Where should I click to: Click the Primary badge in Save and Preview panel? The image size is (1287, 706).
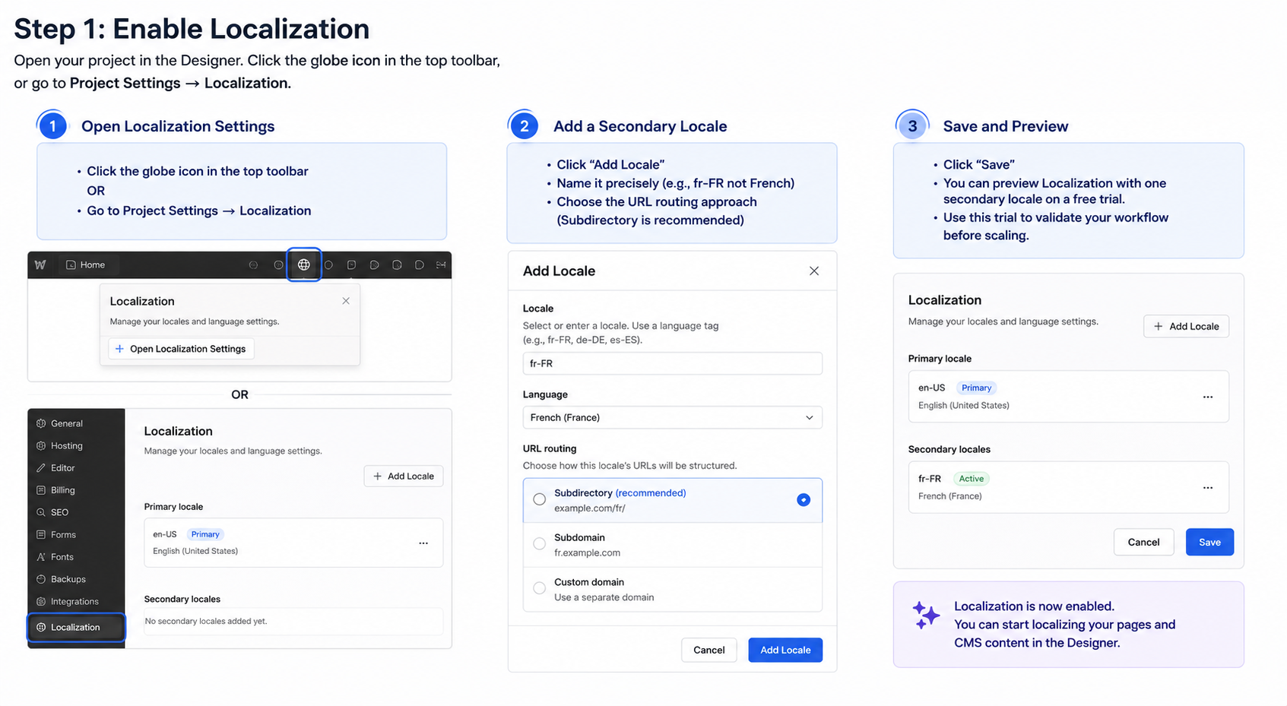pyautogui.click(x=976, y=388)
